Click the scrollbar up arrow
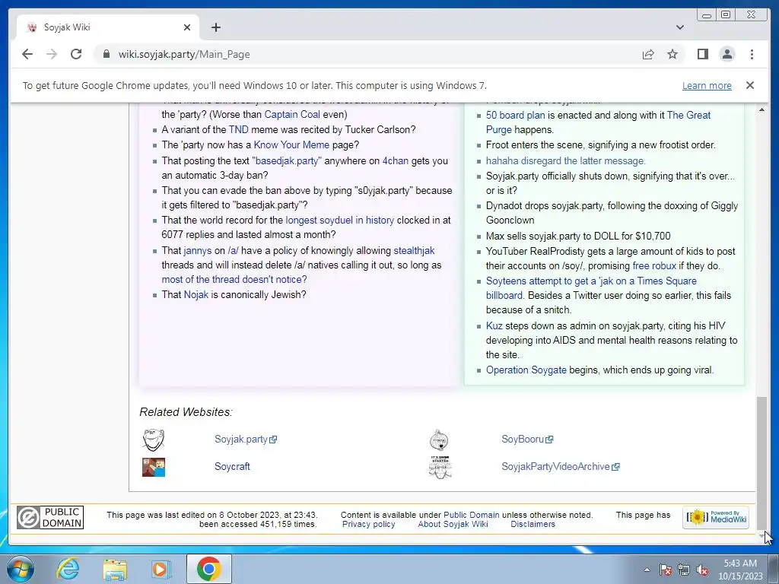This screenshot has height=584, width=779. (x=762, y=109)
